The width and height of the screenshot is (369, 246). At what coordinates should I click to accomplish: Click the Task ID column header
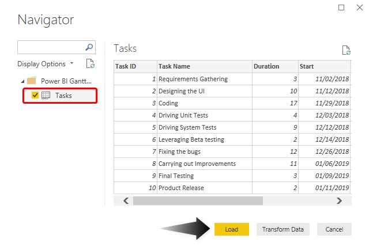(x=135, y=66)
